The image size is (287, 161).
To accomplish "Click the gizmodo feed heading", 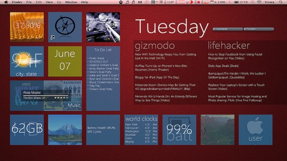I will click(x=155, y=46).
